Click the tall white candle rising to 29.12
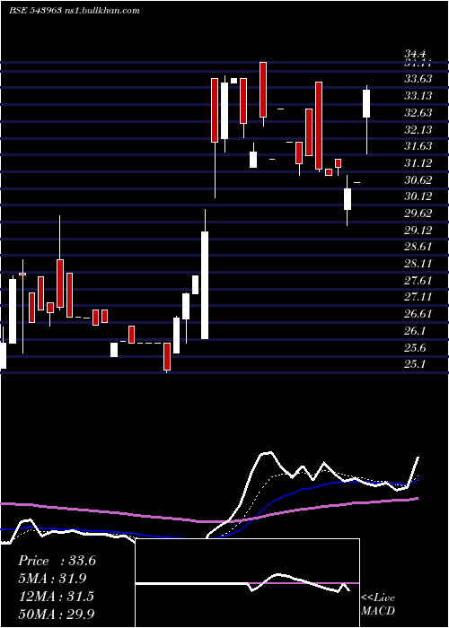This screenshot has height=628, width=449. click(x=205, y=285)
